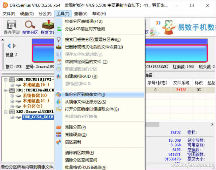Click the 分区4KB扇区对齐检测 icon
216x170 pixels.
pos(59,29)
